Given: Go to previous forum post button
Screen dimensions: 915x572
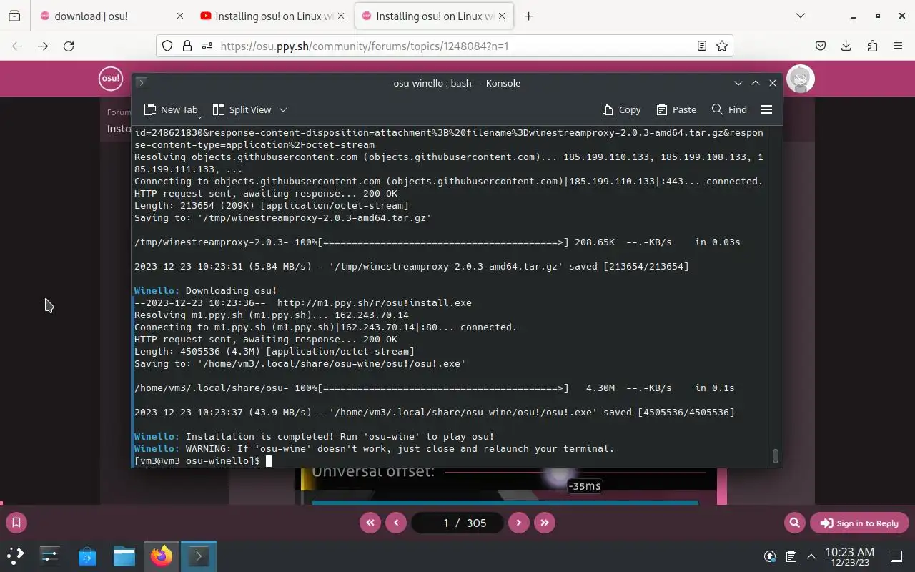Looking at the screenshot, I should (x=396, y=523).
